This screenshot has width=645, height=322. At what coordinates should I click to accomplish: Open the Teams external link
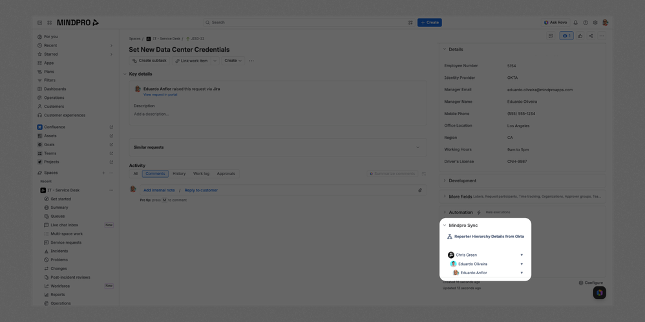point(111,153)
